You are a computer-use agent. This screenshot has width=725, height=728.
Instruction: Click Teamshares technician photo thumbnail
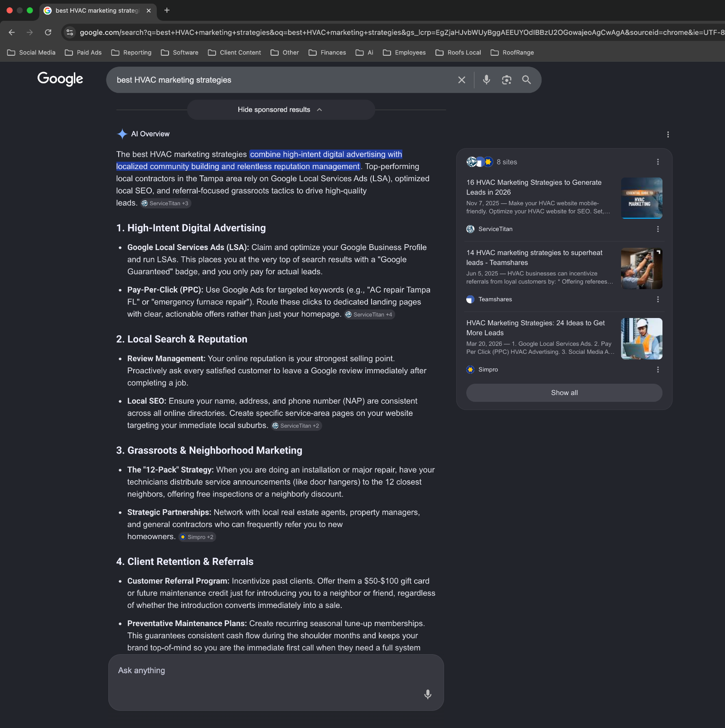click(x=642, y=268)
